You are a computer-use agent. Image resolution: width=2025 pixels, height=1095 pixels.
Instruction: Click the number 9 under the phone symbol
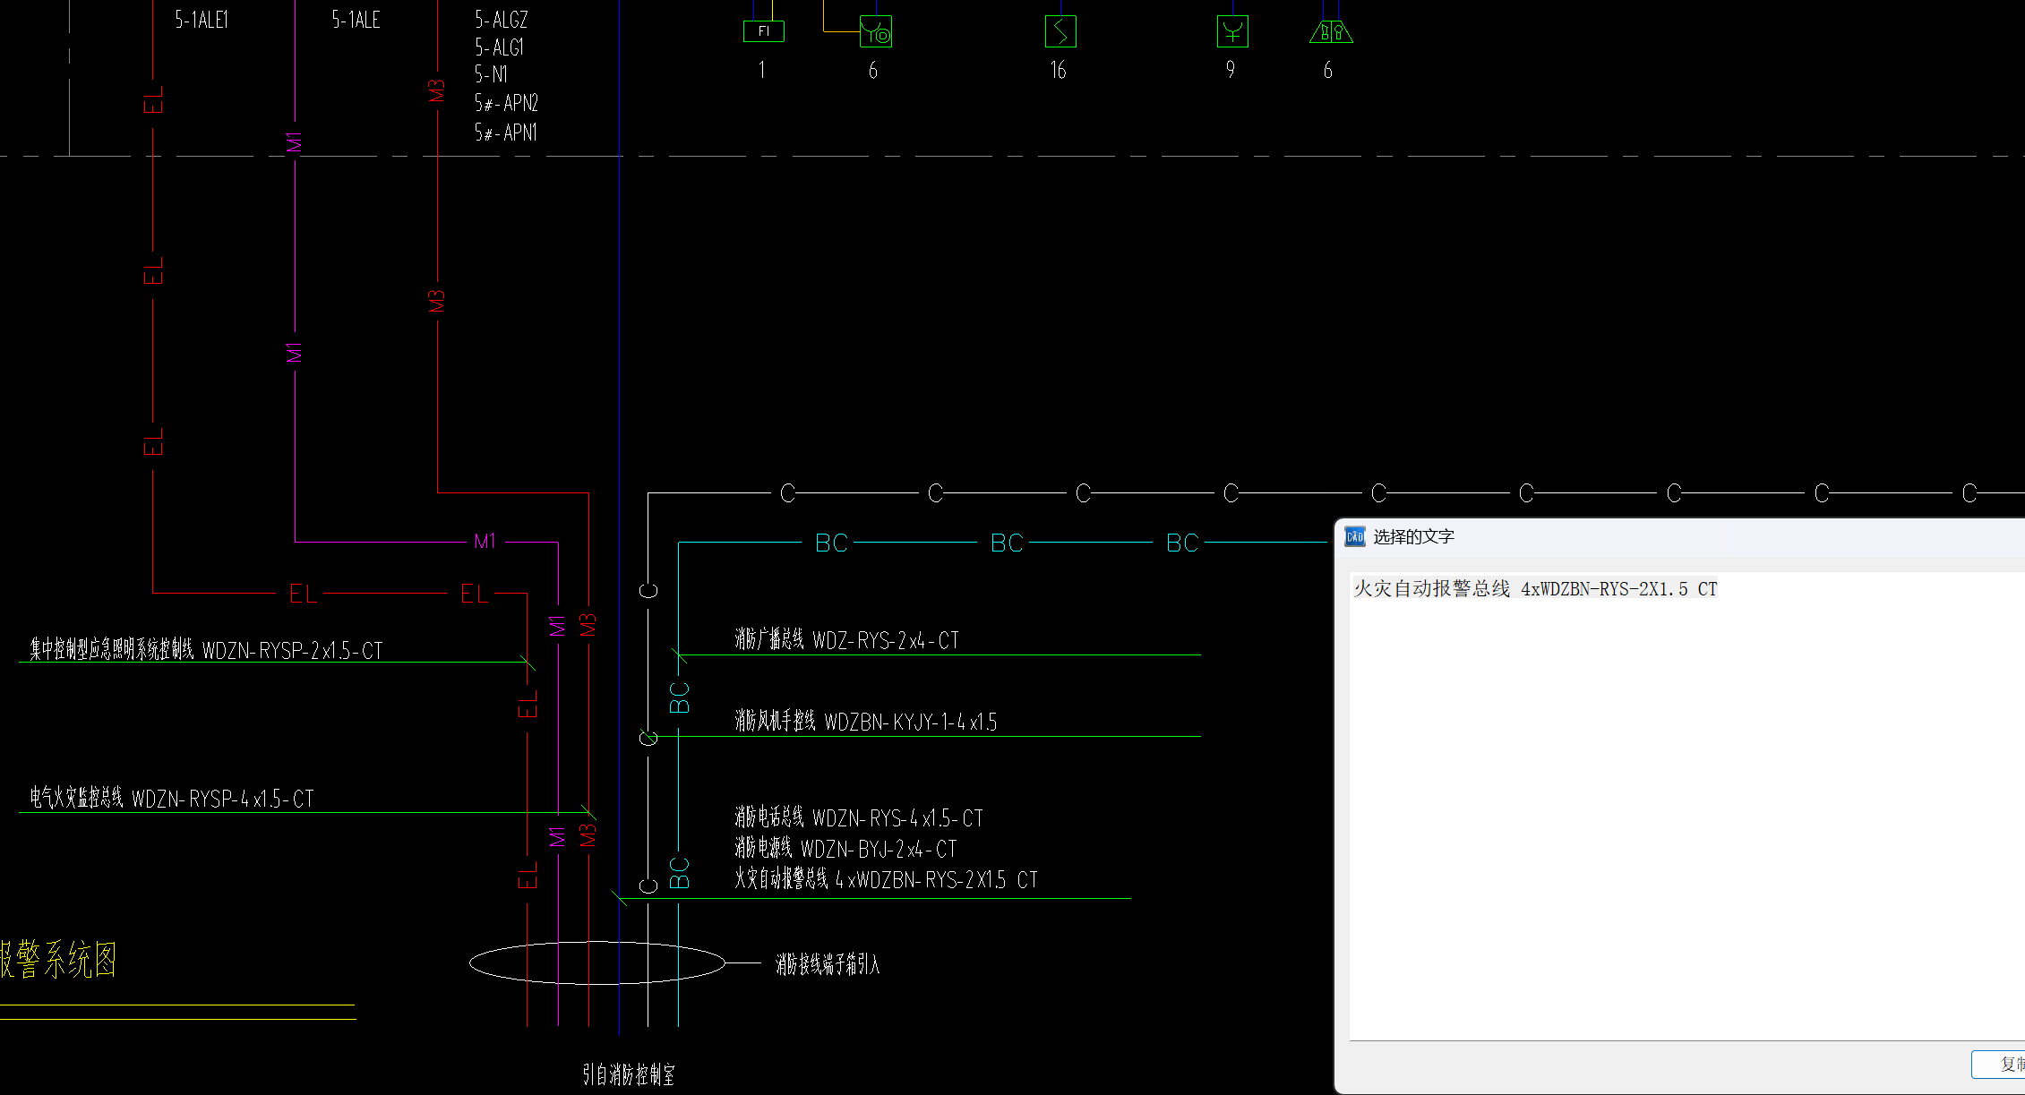[x=1231, y=70]
